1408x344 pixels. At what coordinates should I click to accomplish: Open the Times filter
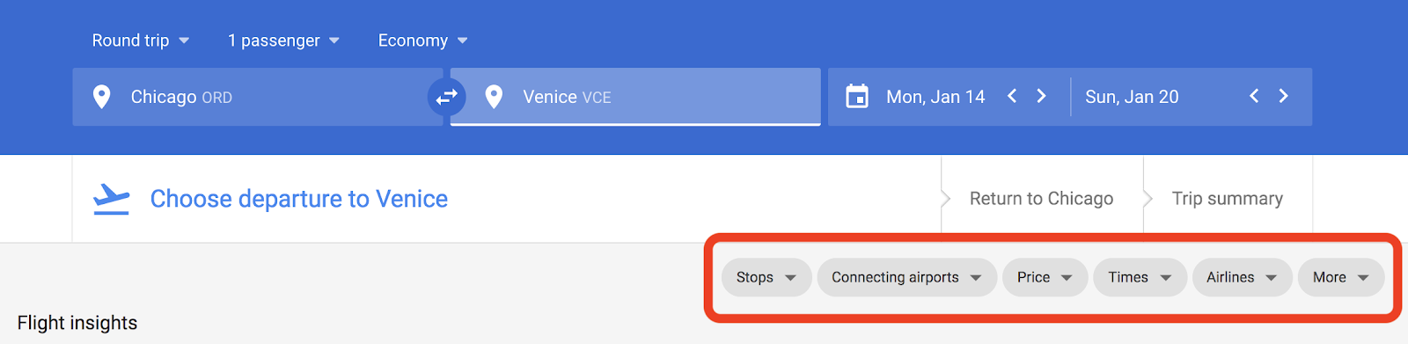(1140, 277)
